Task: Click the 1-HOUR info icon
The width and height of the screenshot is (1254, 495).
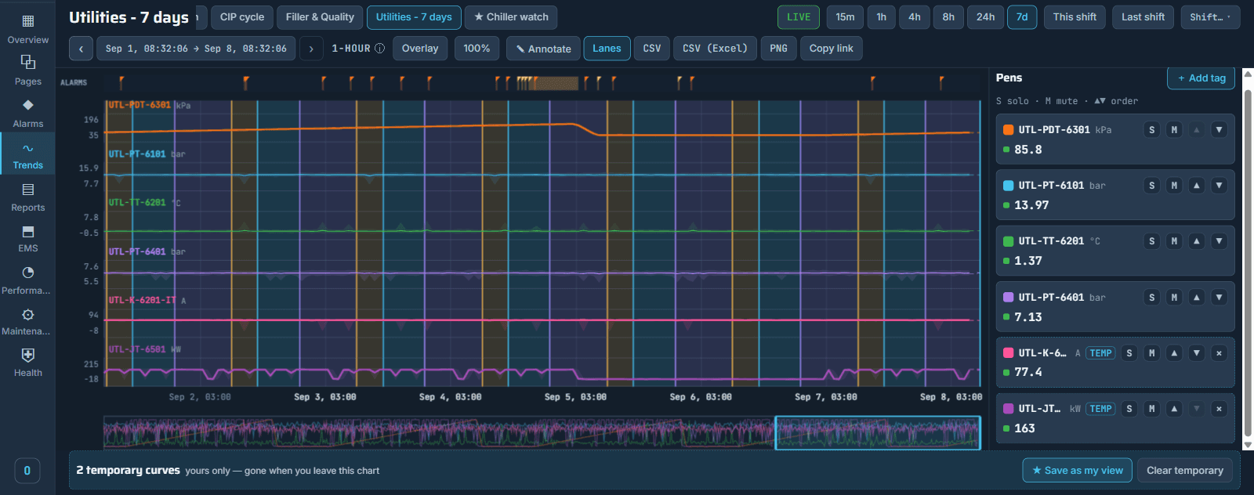Action: (379, 49)
